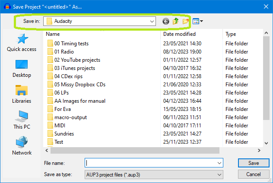Image resolution: width=273 pixels, height=183 pixels.
Task: Click folder icon beside 00 Timing tests
Action: [x=50, y=44]
